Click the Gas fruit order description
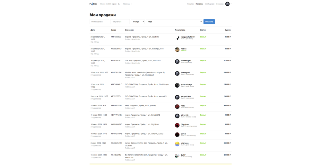 (143, 61)
